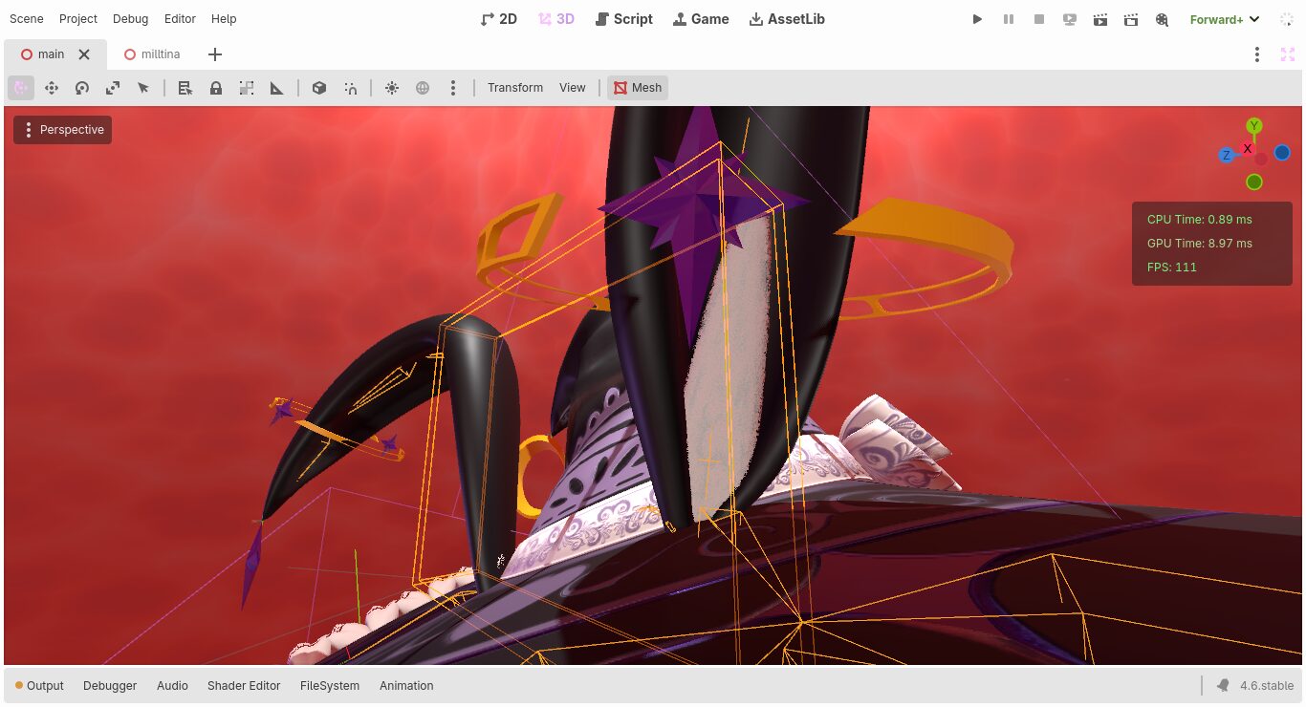This screenshot has height=707, width=1306.
Task: Click the FPS: 111 readout
Action: tap(1172, 268)
